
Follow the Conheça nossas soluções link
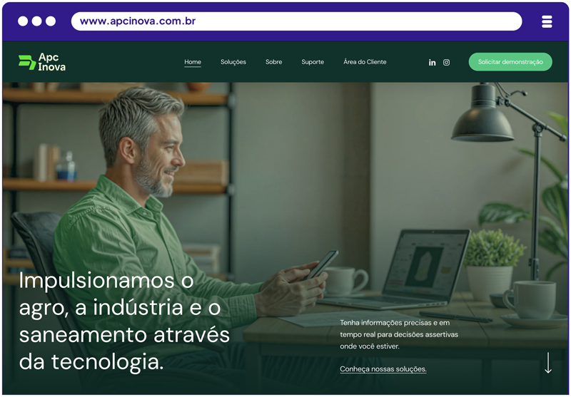[383, 369]
